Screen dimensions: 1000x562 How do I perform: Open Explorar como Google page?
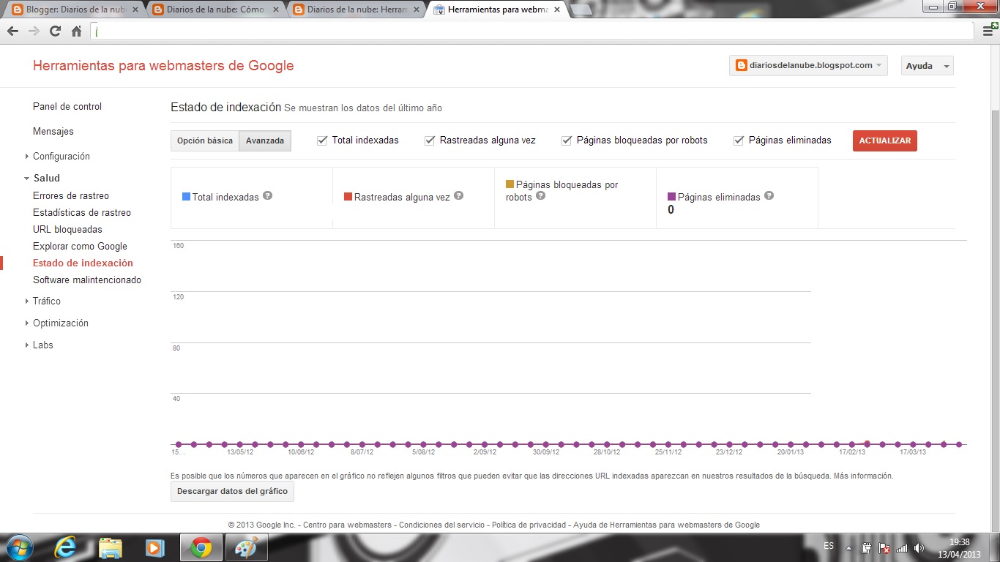80,246
